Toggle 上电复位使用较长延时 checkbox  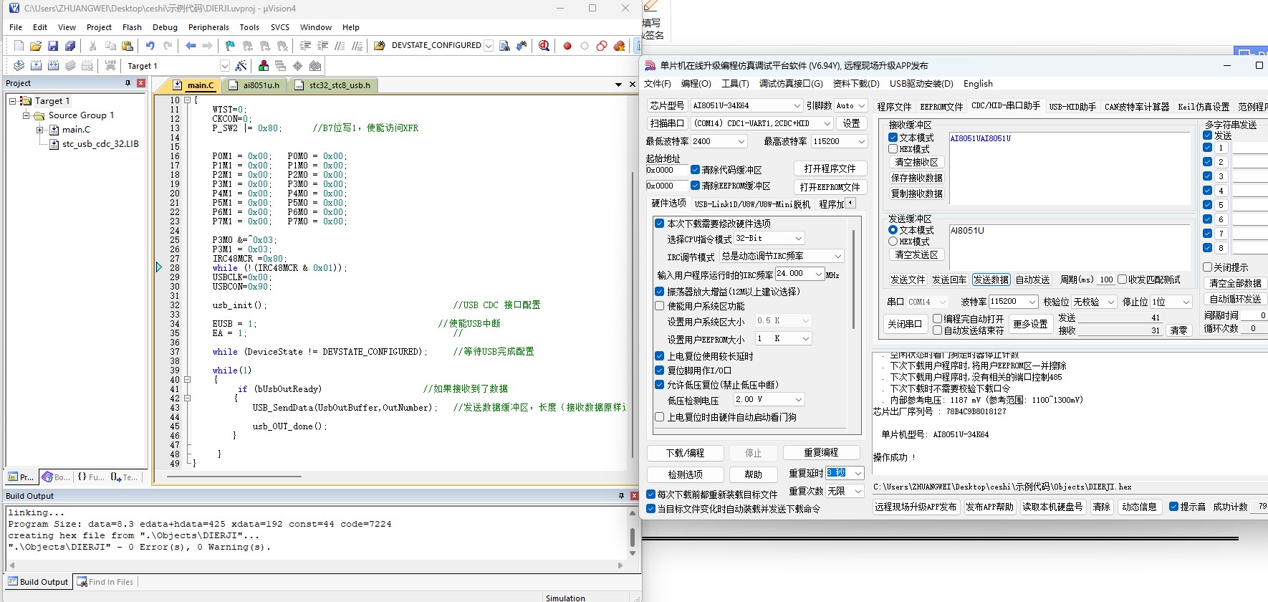click(x=659, y=356)
